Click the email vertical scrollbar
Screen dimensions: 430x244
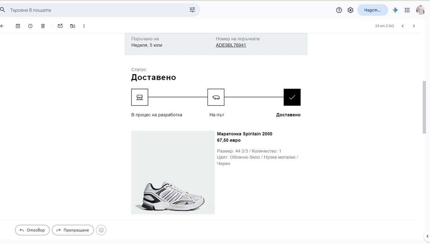[424, 107]
